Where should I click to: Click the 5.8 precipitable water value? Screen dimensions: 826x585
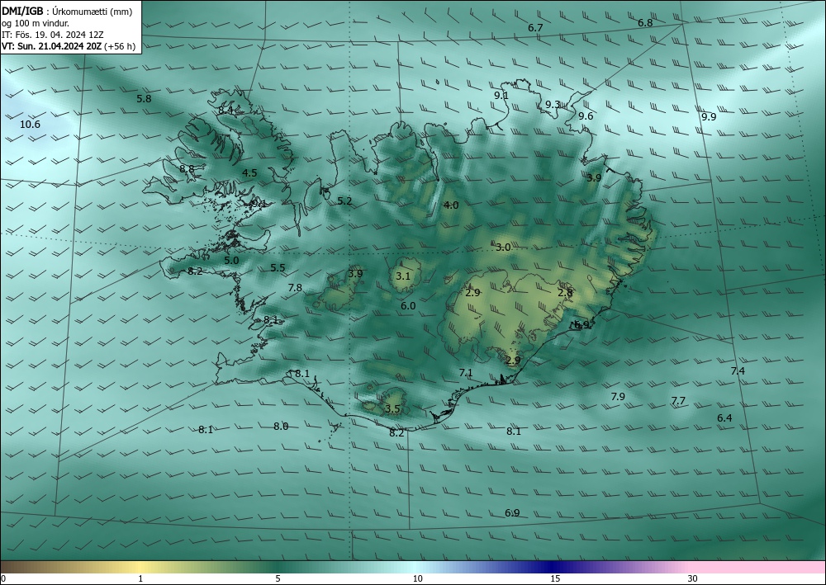(x=144, y=99)
